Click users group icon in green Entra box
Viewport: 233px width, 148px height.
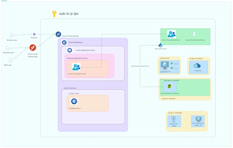pos(171,34)
